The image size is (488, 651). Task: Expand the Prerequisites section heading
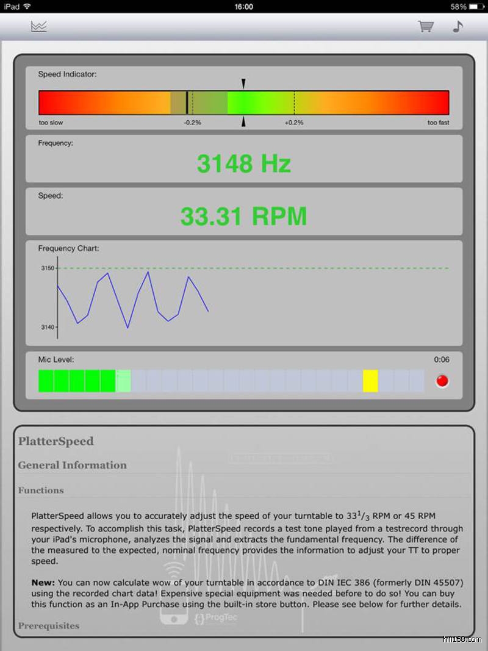[x=49, y=625]
